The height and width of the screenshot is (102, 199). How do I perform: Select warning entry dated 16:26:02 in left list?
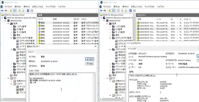pos(68,23)
